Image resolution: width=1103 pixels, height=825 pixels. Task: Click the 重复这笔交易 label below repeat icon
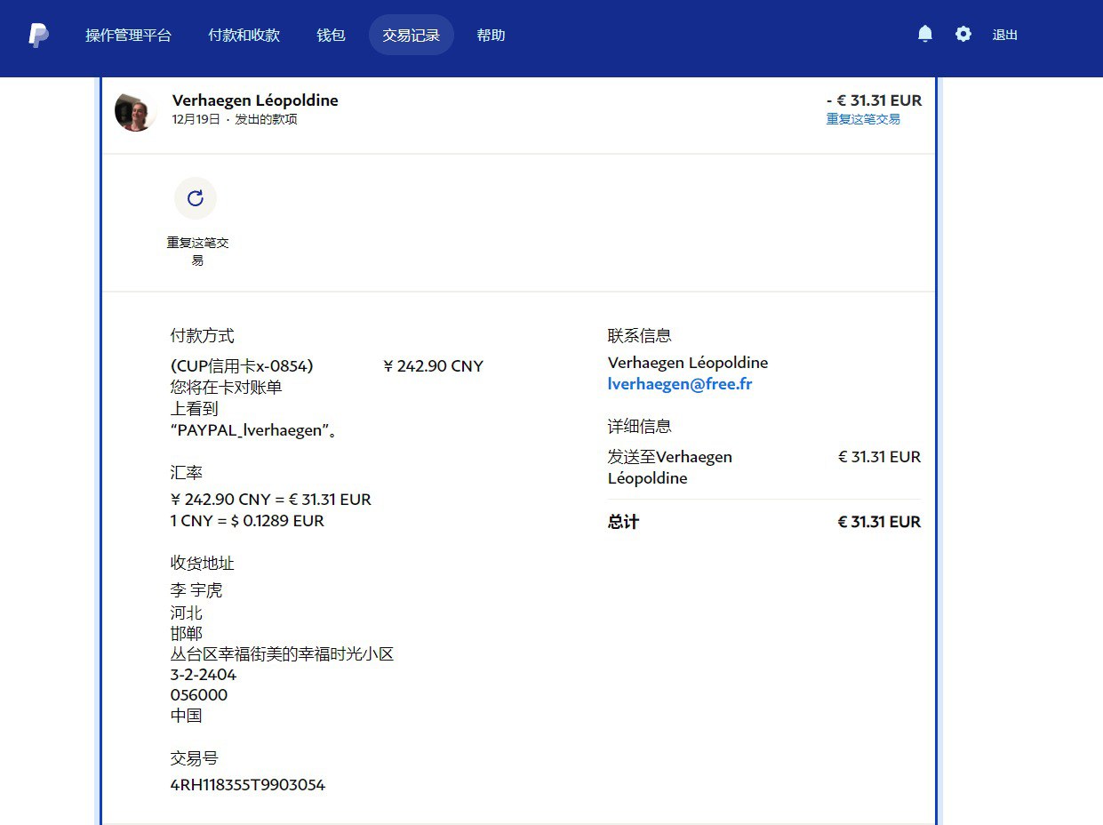tap(197, 251)
